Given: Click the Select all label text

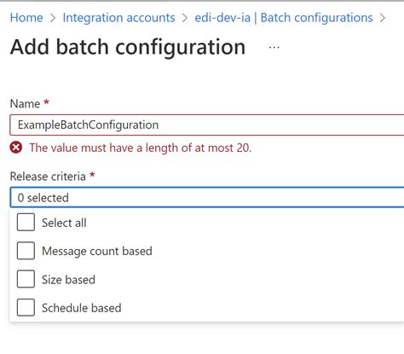Looking at the screenshot, I should (x=64, y=223).
